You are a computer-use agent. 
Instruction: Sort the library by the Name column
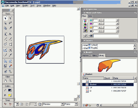(x=93, y=78)
